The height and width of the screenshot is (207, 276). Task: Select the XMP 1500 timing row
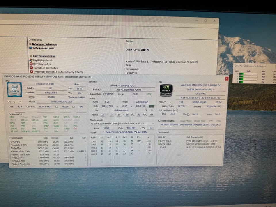121,141
